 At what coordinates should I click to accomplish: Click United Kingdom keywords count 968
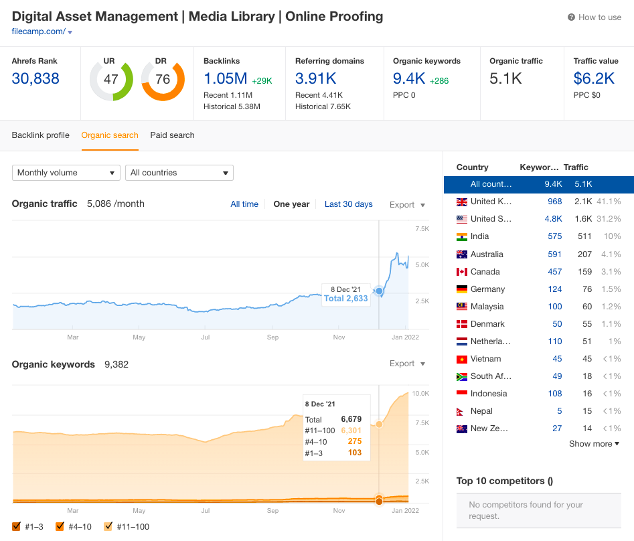pos(554,202)
